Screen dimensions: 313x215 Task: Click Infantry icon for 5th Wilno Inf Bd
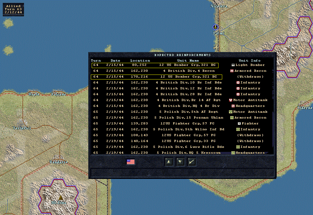(238, 129)
